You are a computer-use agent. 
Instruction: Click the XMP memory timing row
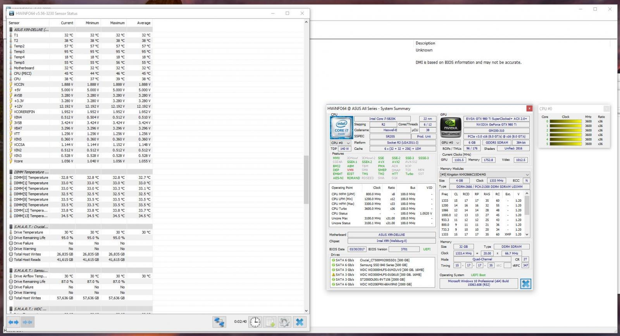coord(482,235)
